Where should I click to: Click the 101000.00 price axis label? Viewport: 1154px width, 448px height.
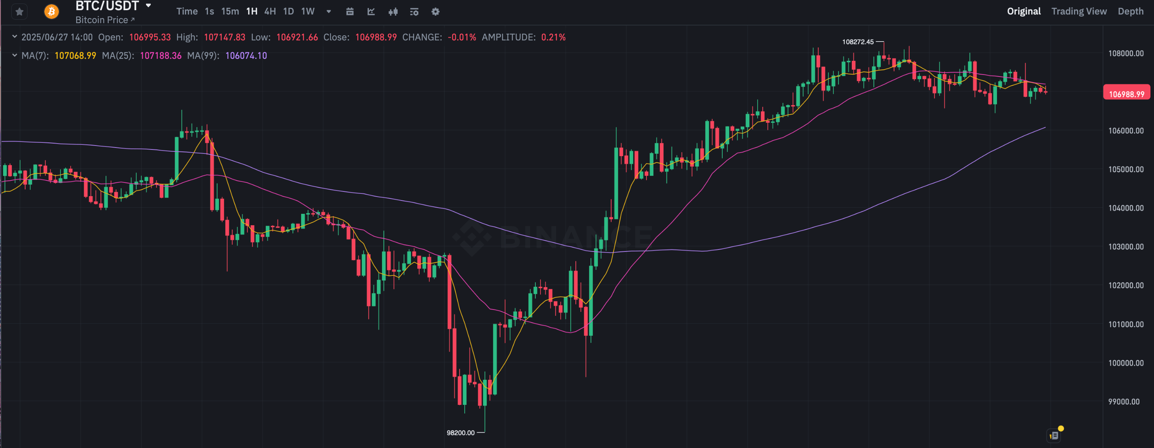[x=1126, y=324]
